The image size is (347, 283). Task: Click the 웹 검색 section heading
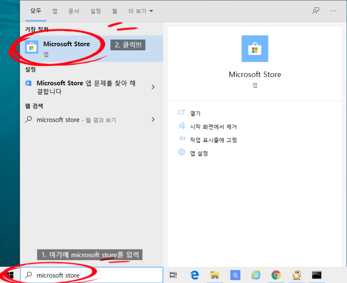pyautogui.click(x=34, y=106)
